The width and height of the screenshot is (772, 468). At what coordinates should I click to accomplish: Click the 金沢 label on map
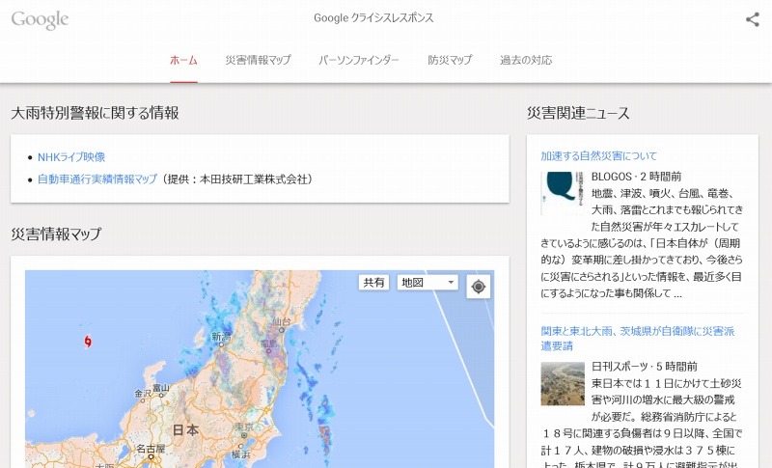coord(143,394)
